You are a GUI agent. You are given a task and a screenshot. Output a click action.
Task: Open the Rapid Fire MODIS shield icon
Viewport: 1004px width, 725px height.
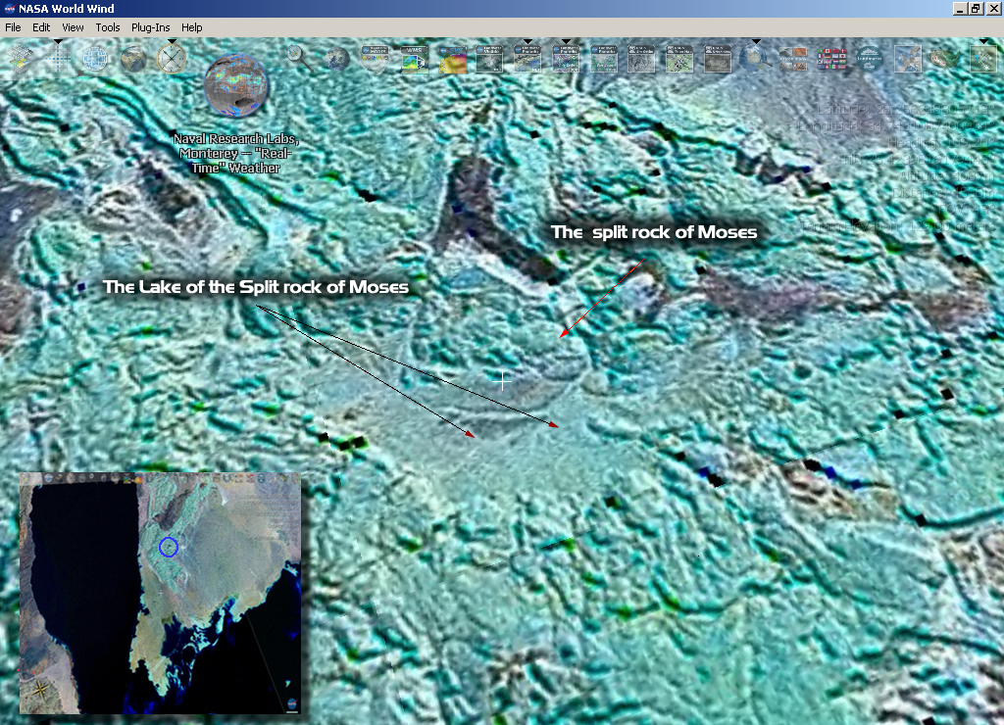click(x=376, y=58)
